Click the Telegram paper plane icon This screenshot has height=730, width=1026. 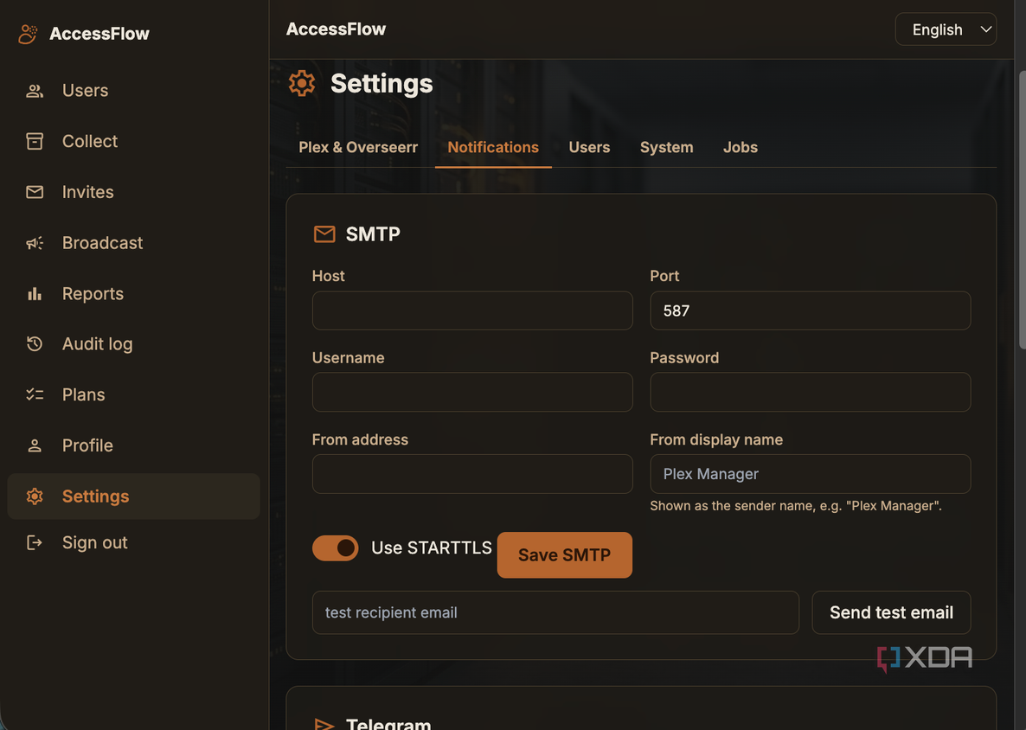click(x=324, y=724)
